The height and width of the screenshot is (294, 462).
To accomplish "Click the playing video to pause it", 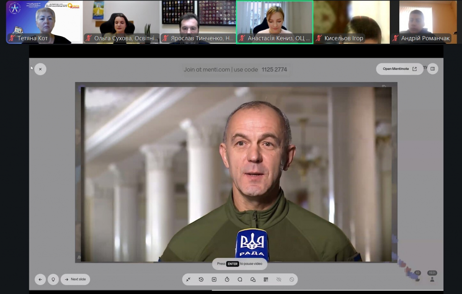I will pyautogui.click(x=236, y=171).
